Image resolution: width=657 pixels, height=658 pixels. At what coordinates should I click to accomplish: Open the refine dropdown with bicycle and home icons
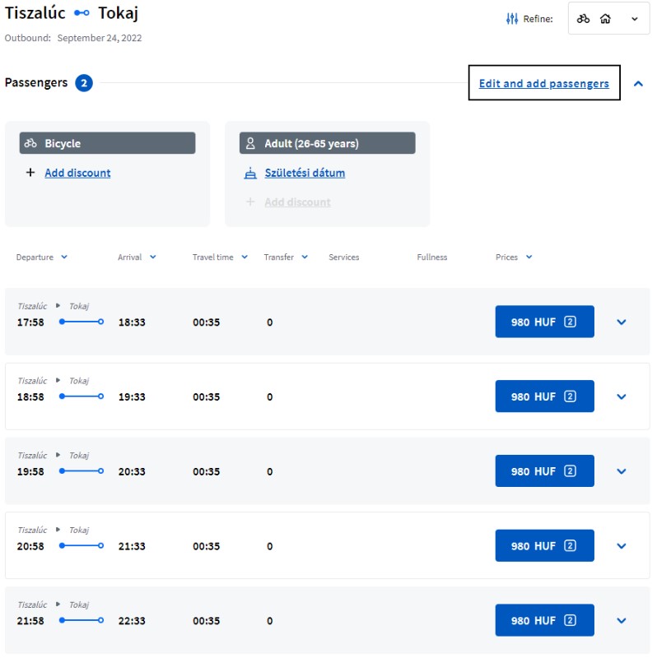608,19
